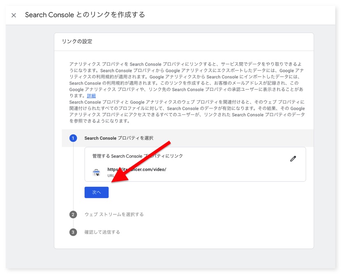Click the step 2 number circle
The height and width of the screenshot is (274, 341).
(x=73, y=214)
